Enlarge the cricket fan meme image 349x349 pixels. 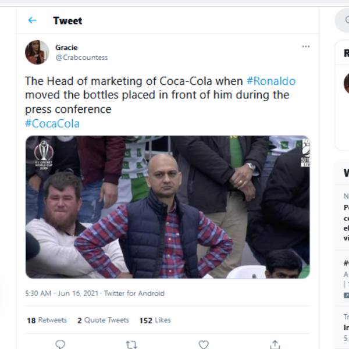click(168, 207)
